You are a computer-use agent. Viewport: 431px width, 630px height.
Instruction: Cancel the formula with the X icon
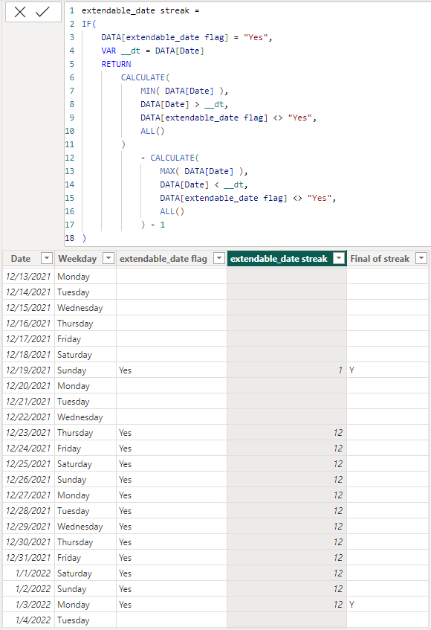(x=19, y=12)
